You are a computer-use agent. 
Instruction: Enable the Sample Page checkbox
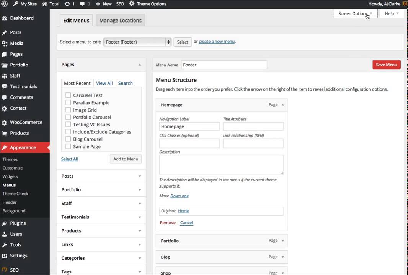68,147
